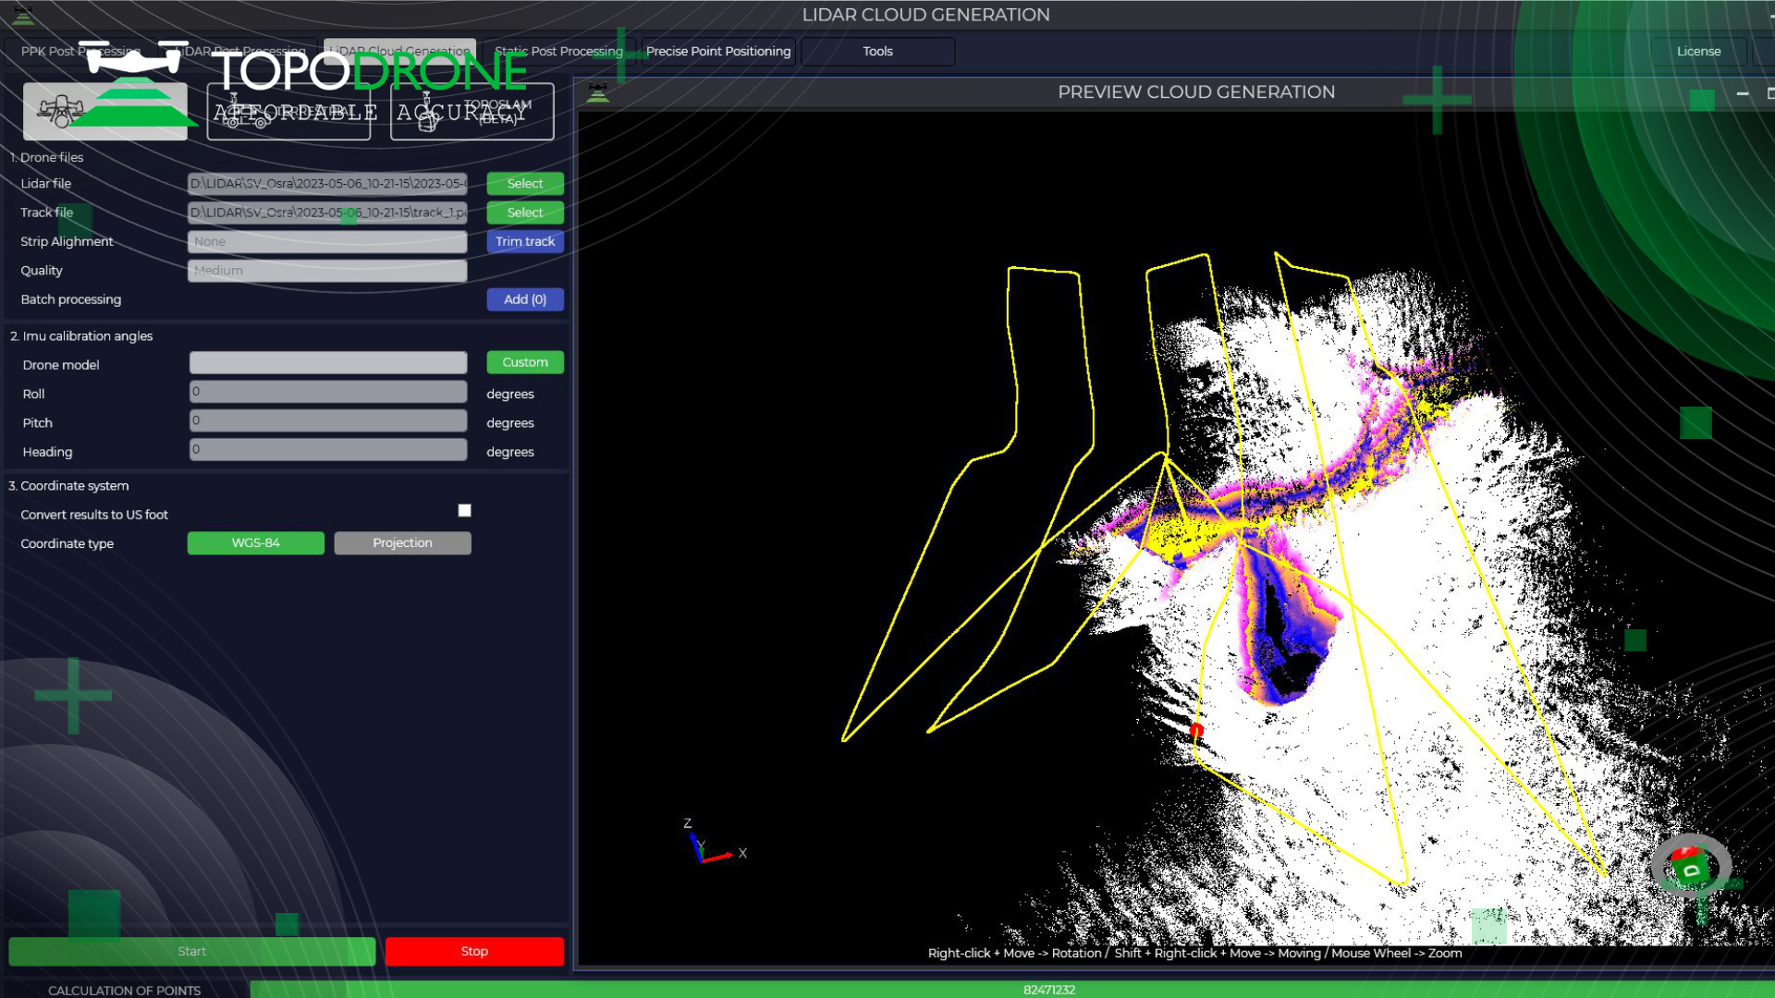Switch to the terrestrial car mode icon
This screenshot has width=1775, height=998.
[x=288, y=112]
